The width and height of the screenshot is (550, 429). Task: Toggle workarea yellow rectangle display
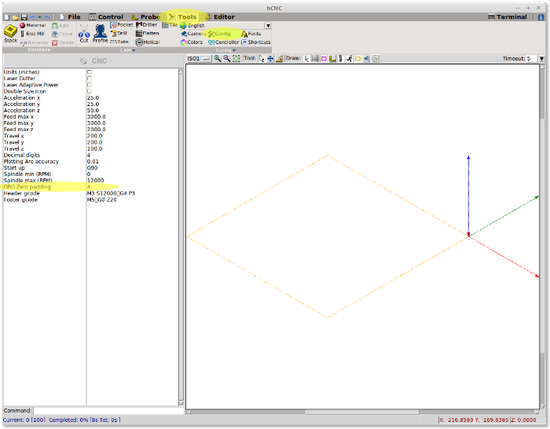[357, 59]
